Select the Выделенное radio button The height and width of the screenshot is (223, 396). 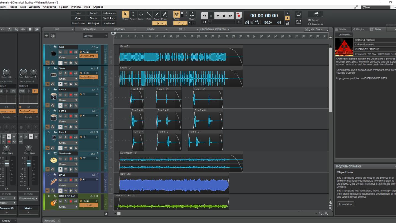310,24
